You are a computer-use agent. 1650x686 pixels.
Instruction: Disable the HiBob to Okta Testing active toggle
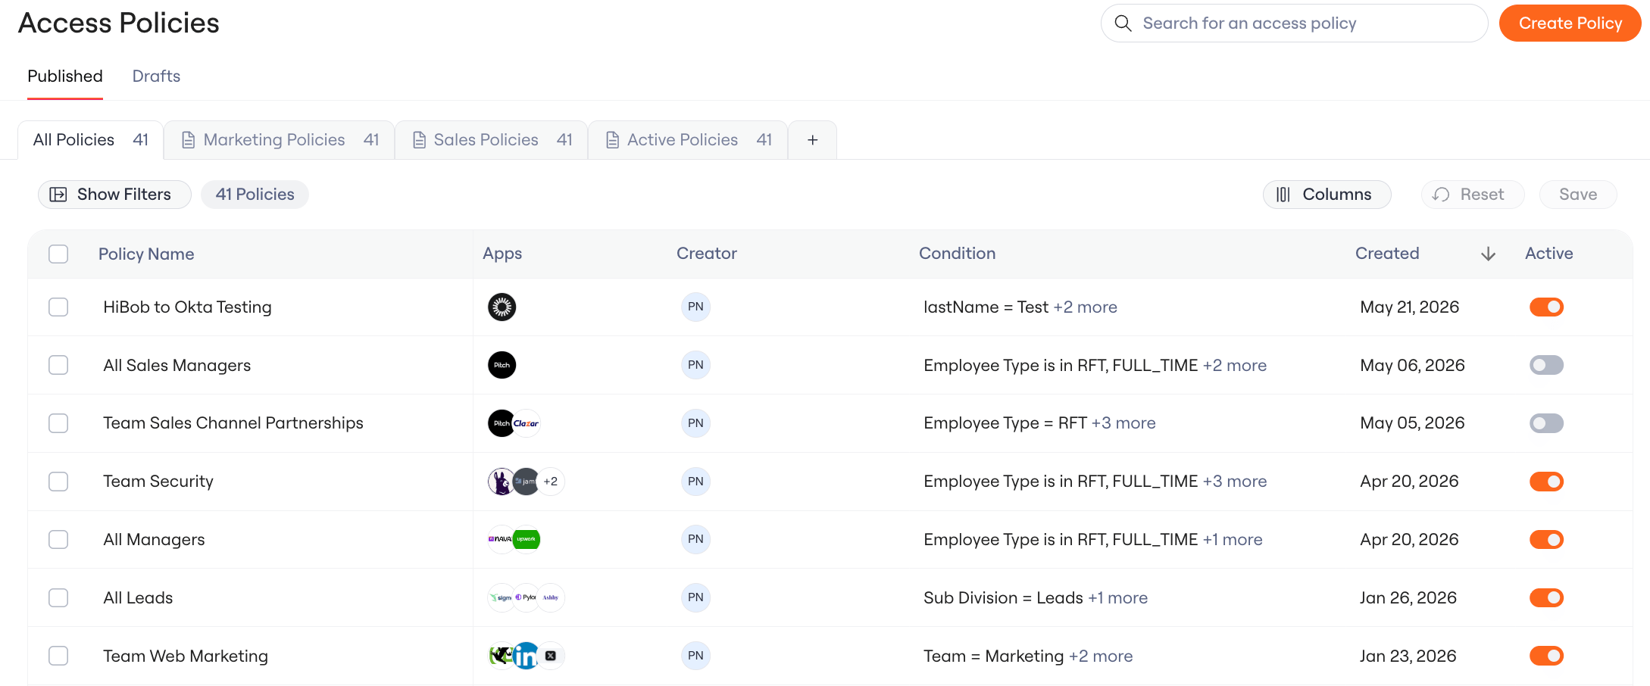coord(1546,307)
